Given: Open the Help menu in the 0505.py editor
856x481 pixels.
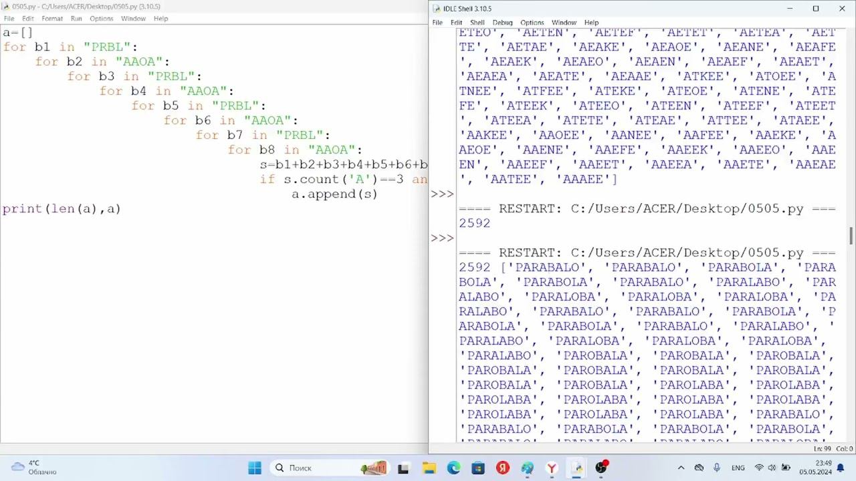Looking at the screenshot, I should click(160, 19).
